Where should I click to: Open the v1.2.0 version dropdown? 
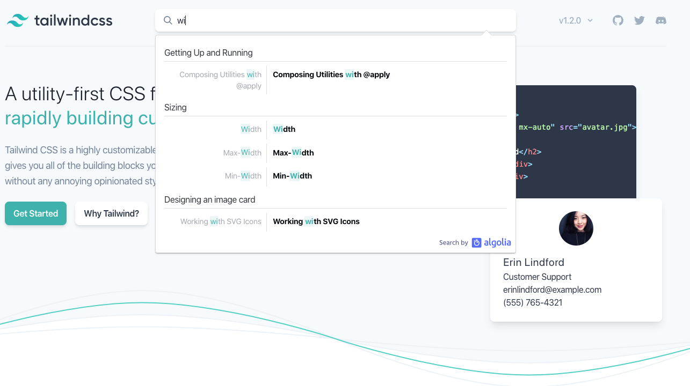(576, 20)
